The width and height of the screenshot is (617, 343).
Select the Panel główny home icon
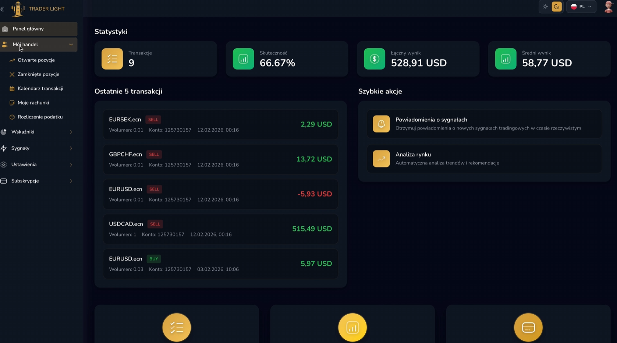5,29
